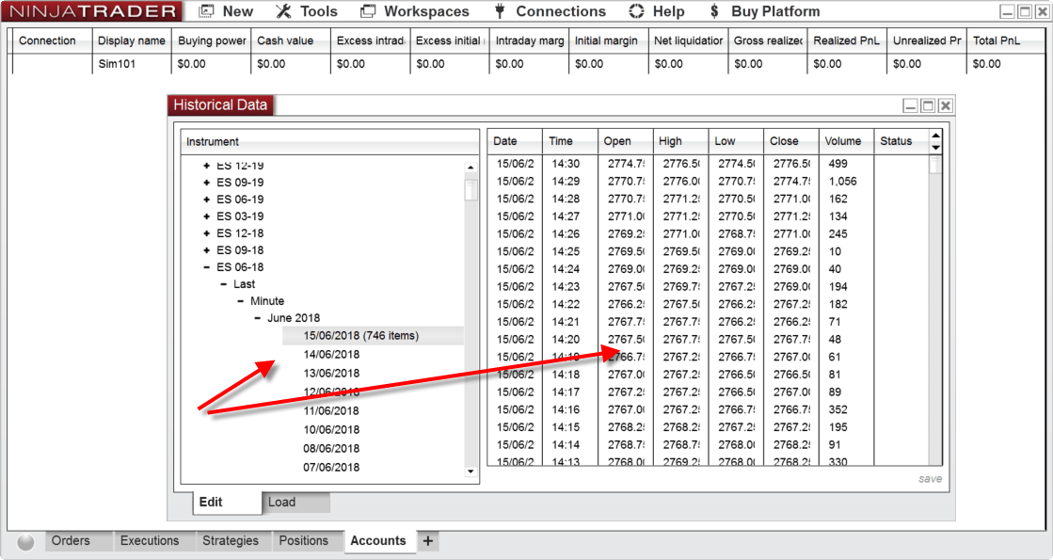Select the 08/06/2018 date entry

331,449
